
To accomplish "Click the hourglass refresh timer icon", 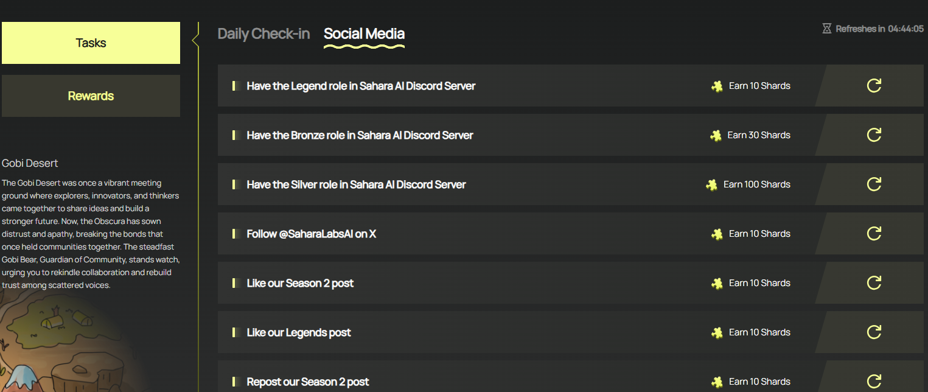I will pyautogui.click(x=826, y=29).
